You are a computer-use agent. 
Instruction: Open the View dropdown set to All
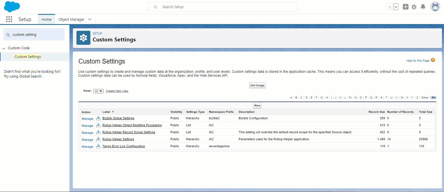(99, 91)
